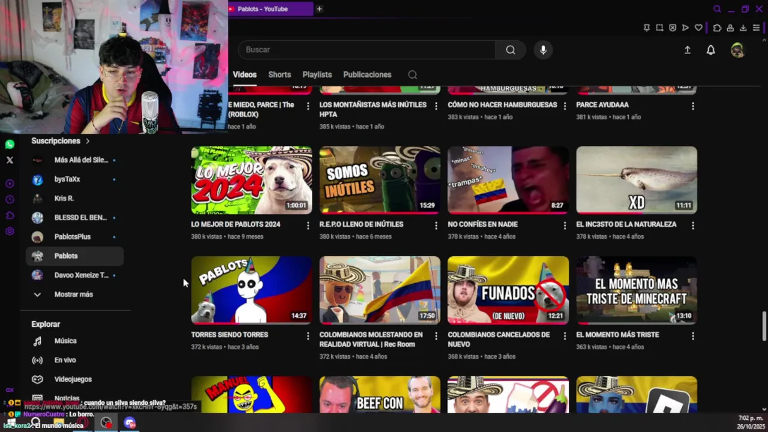The image size is (768, 432).
Task: Open options menu for EL INC3STO DE LA NATURALEZA
Action: [693, 226]
